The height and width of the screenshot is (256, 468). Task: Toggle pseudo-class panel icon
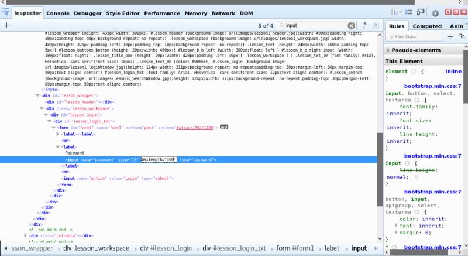pyautogui.click(x=462, y=37)
